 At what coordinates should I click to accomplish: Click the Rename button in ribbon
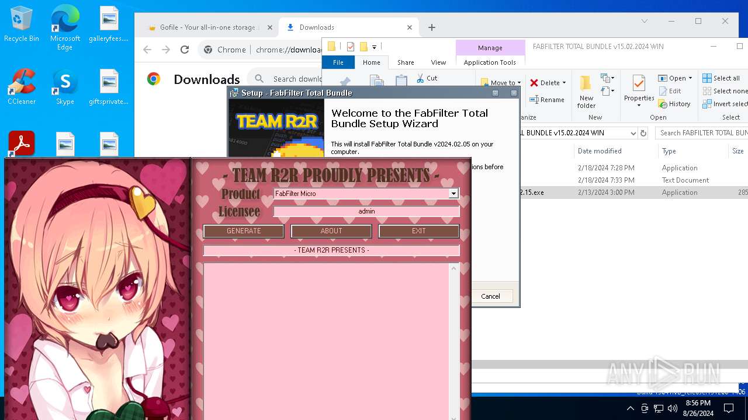tap(547, 100)
